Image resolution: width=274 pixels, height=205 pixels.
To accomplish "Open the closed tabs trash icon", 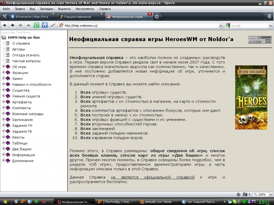I will (269, 16).
